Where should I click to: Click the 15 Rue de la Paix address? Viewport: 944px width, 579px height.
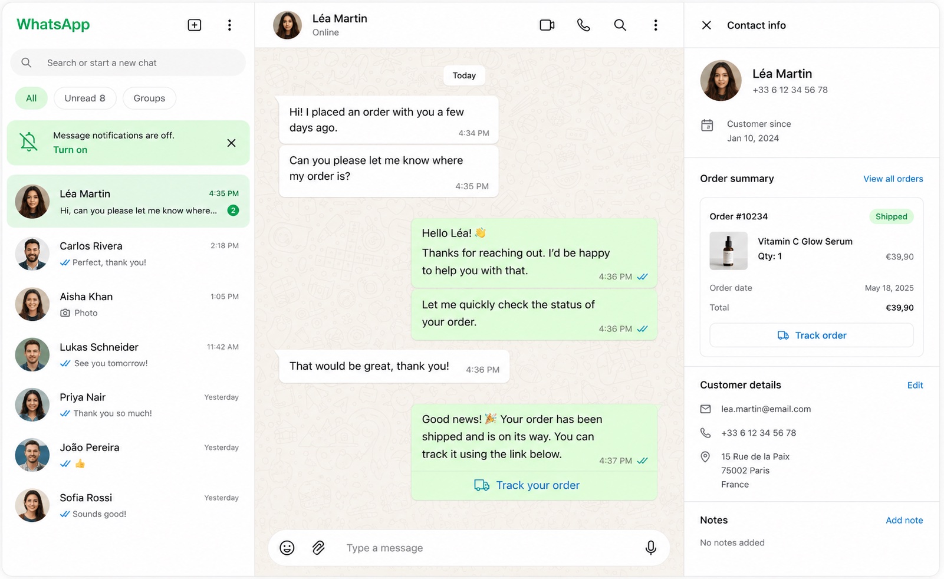point(755,471)
